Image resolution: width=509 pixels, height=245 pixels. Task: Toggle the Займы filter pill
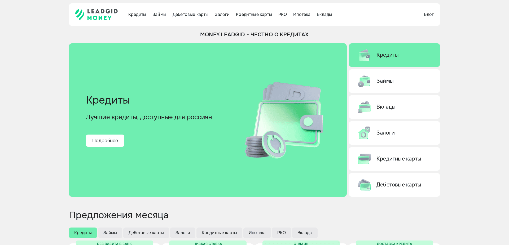coord(110,233)
